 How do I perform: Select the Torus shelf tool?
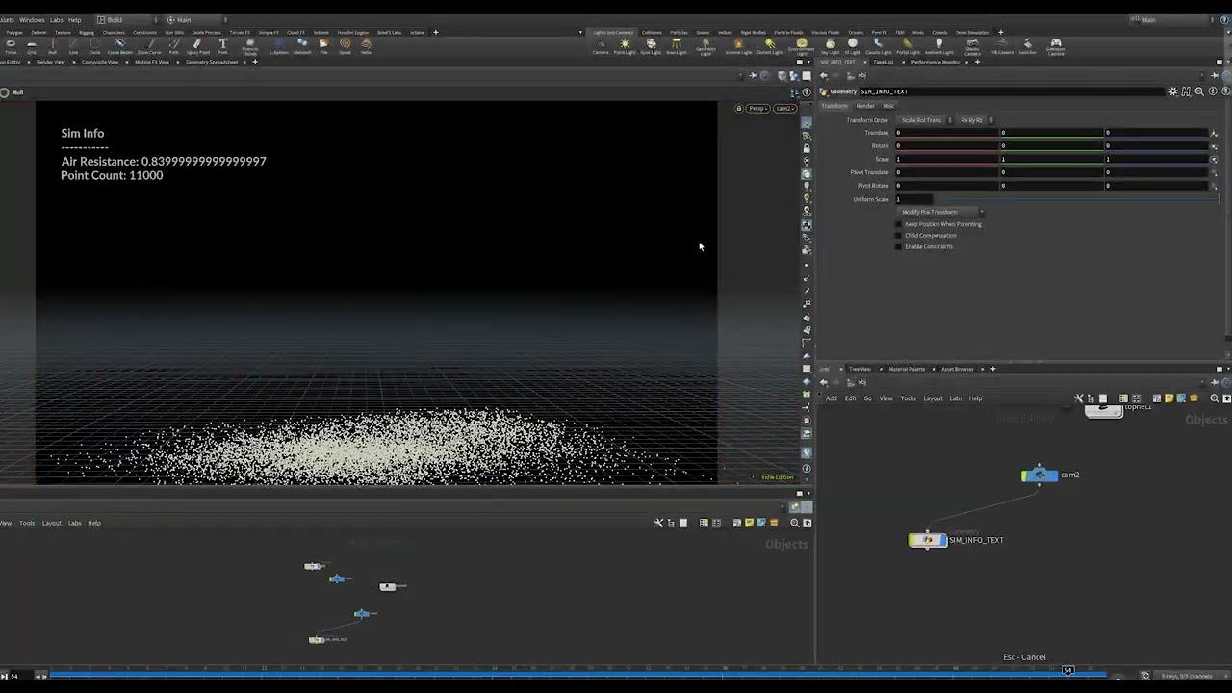[11, 44]
